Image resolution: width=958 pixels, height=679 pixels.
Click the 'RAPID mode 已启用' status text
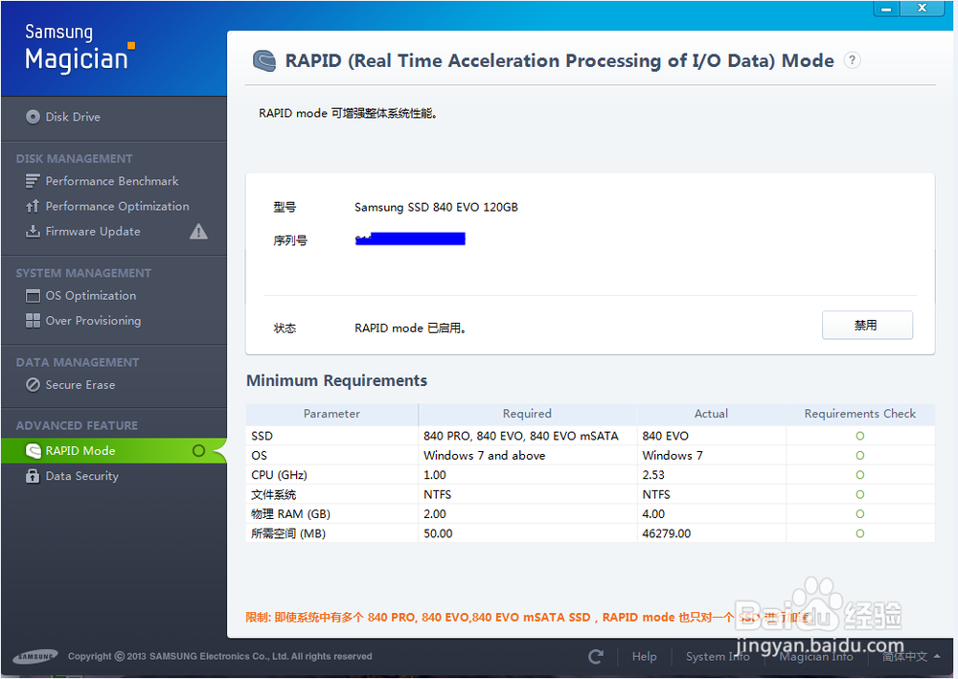coord(410,328)
